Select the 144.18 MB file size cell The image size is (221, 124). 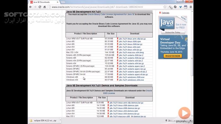[x=109, y=52]
